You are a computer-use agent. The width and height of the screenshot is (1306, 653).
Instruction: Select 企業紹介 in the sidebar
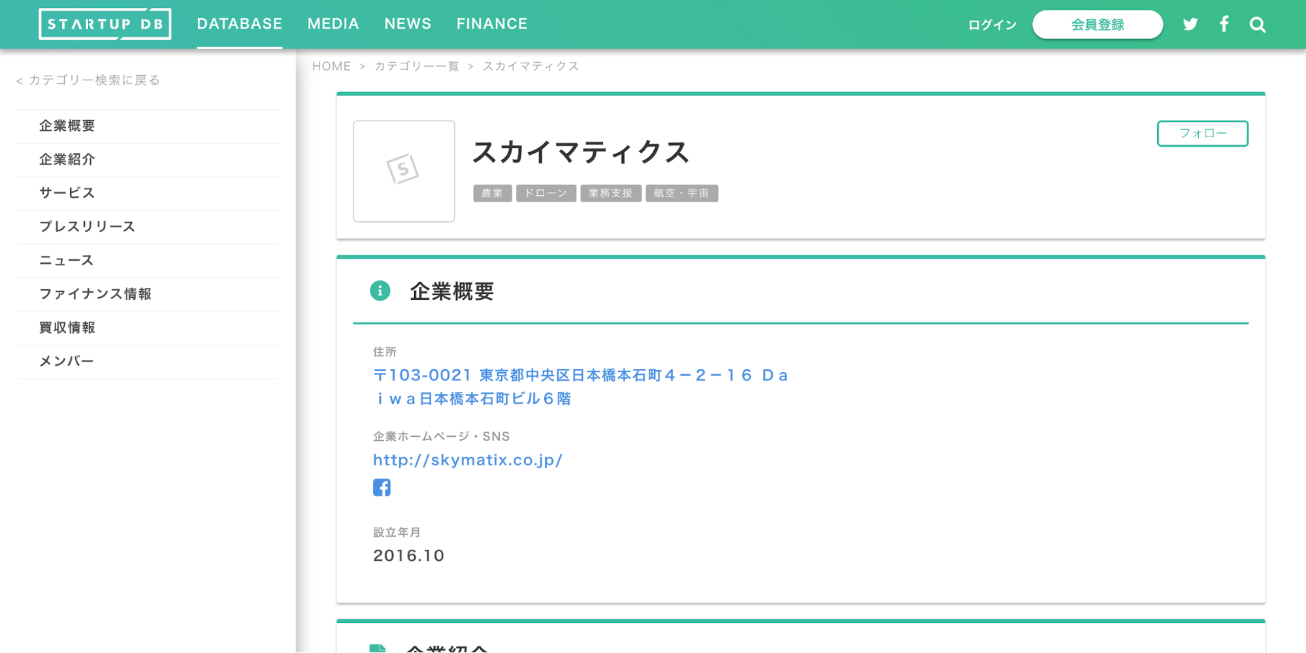click(x=148, y=160)
